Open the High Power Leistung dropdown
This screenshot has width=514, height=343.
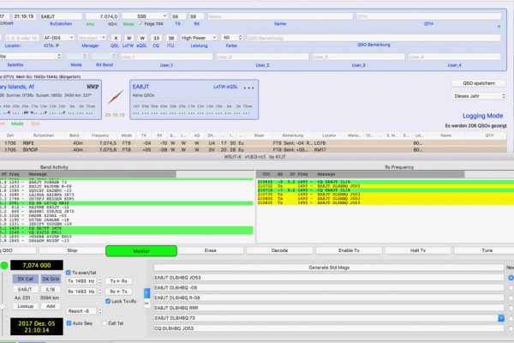pos(199,38)
